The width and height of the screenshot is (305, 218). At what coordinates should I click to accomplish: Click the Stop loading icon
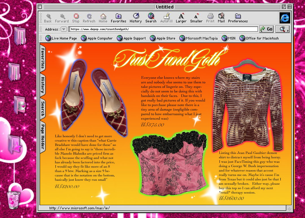click(x=76, y=18)
